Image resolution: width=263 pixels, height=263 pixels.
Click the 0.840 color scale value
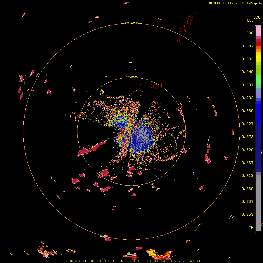click(248, 72)
